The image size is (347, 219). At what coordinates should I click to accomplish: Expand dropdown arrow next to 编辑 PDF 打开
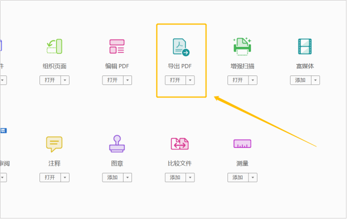tap(127, 80)
